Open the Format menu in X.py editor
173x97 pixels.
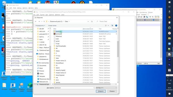pos(42,15)
